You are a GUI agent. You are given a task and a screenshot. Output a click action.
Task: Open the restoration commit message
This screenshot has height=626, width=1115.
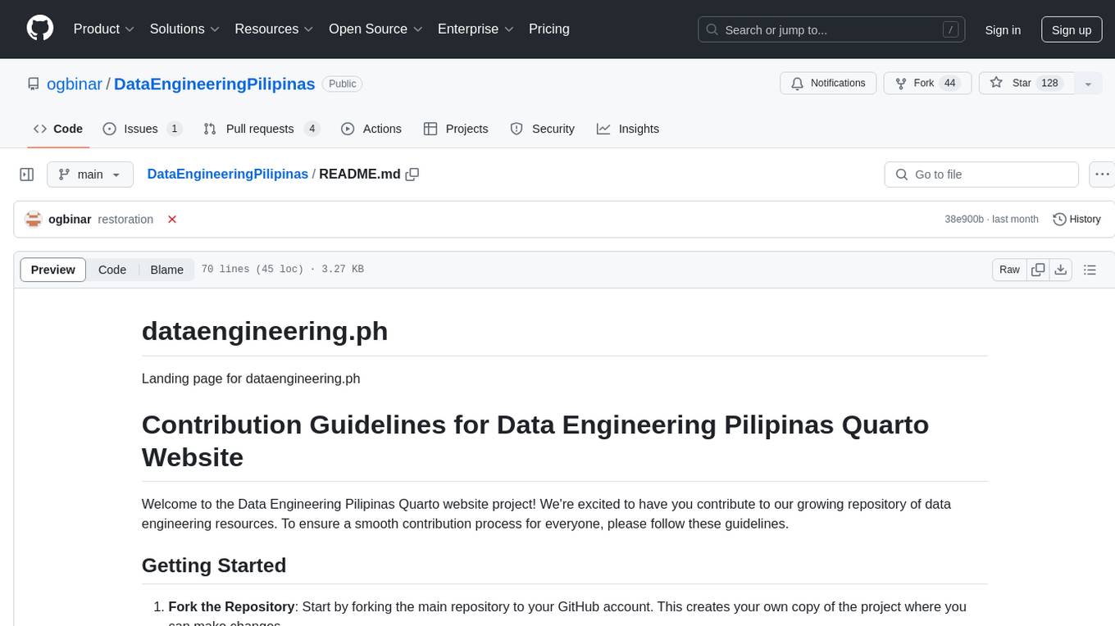click(x=125, y=220)
